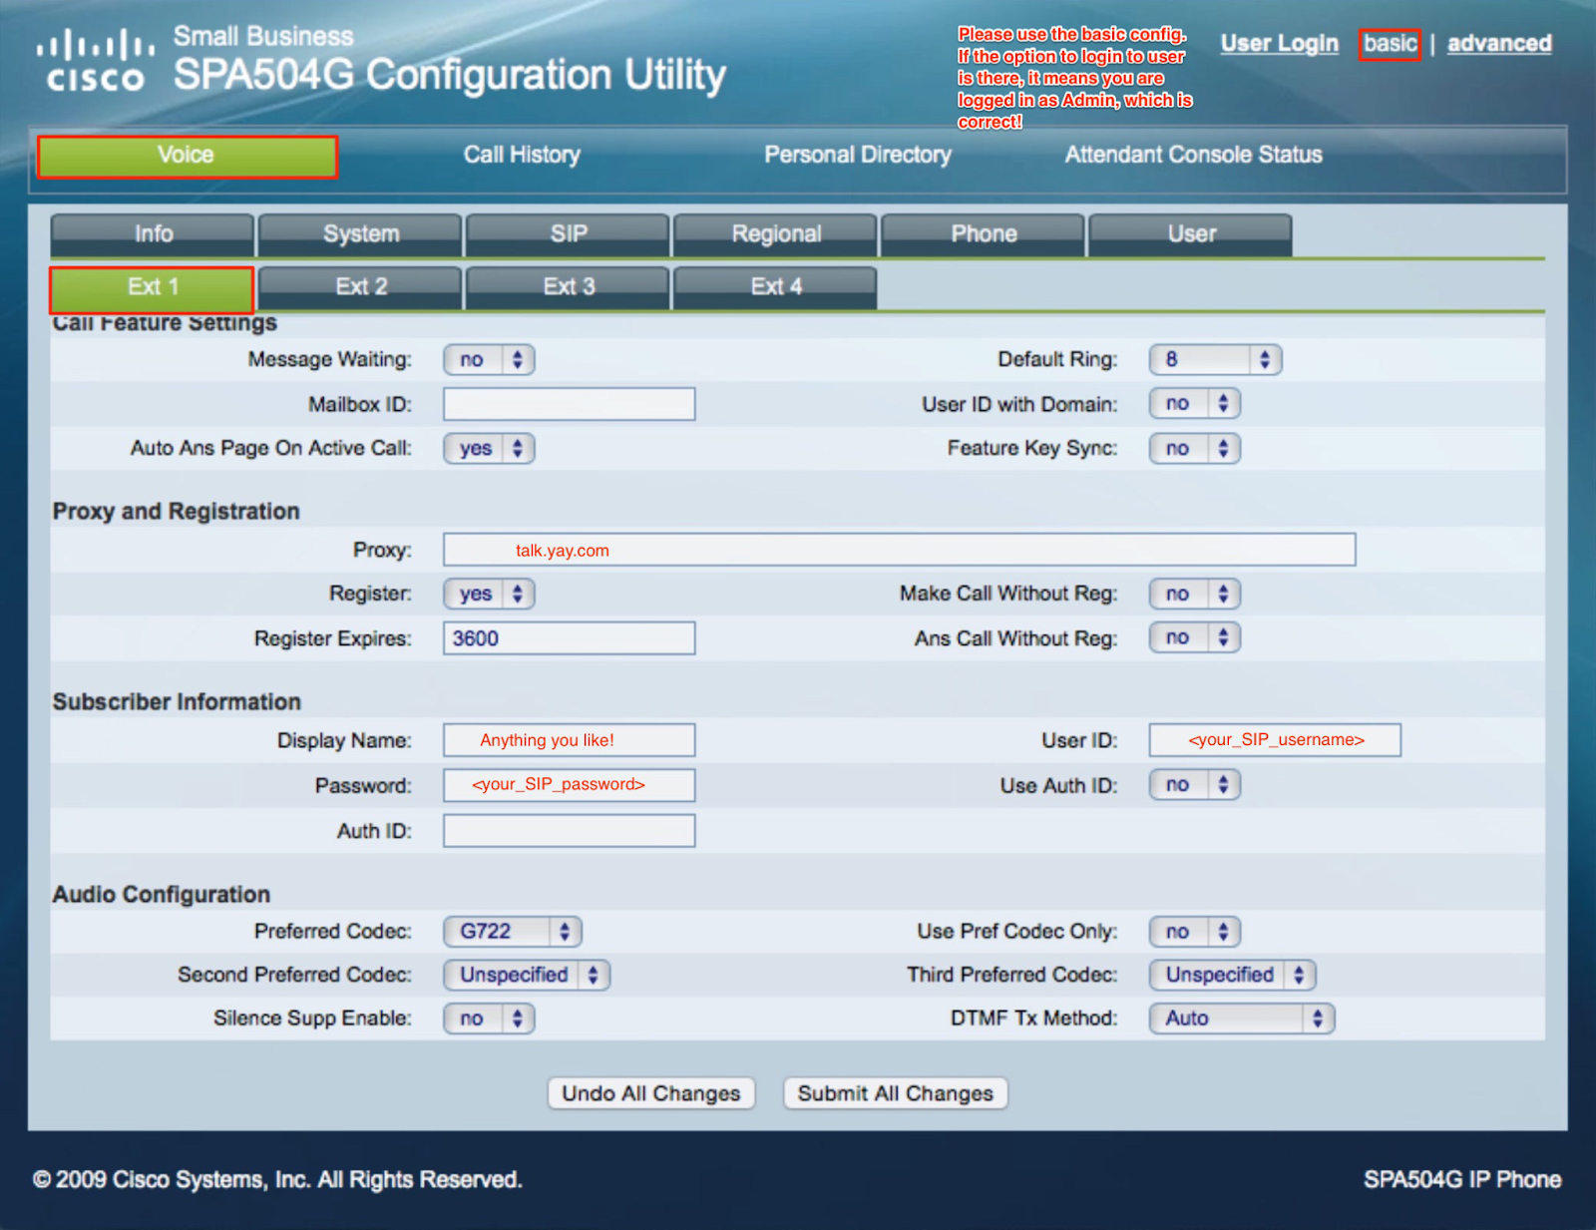Viewport: 1596px width, 1230px height.
Task: Click the Register Expires field
Action: coord(570,638)
